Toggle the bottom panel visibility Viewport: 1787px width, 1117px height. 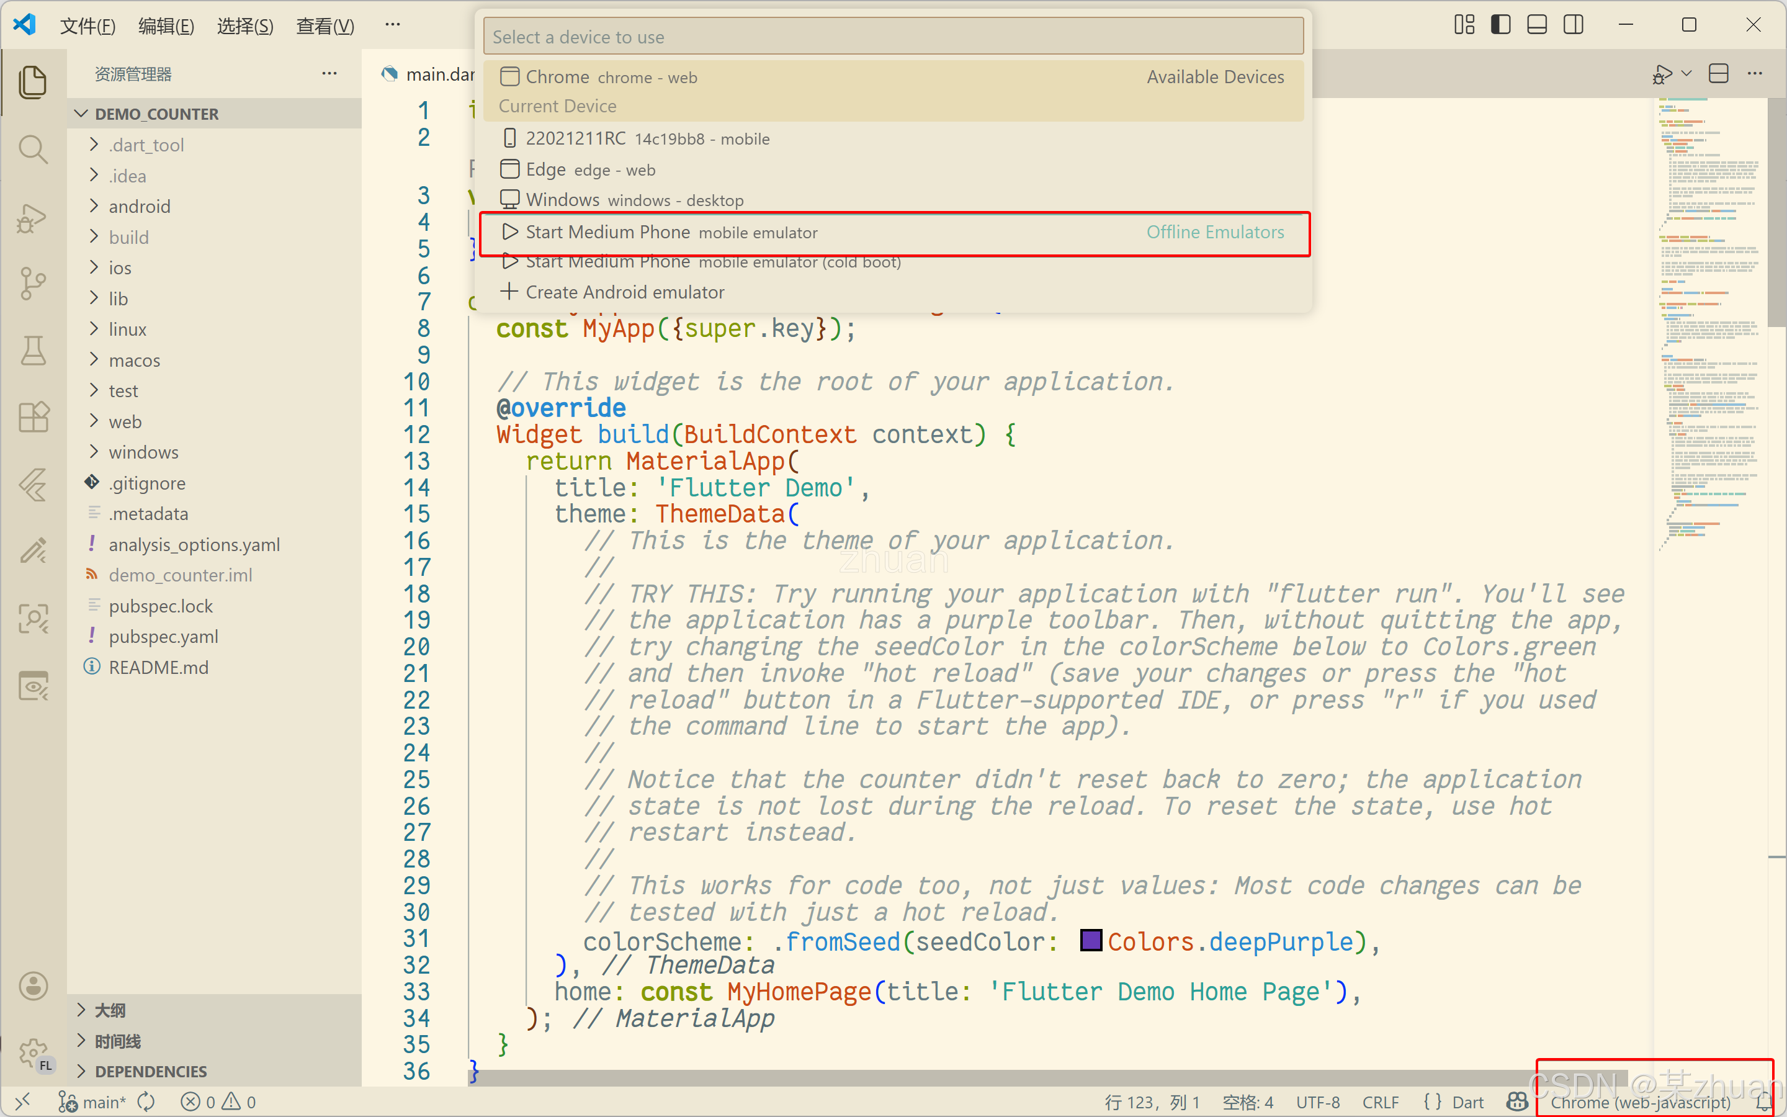pos(1537,25)
